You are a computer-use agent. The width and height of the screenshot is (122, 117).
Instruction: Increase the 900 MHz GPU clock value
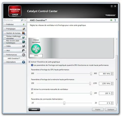(112, 73)
